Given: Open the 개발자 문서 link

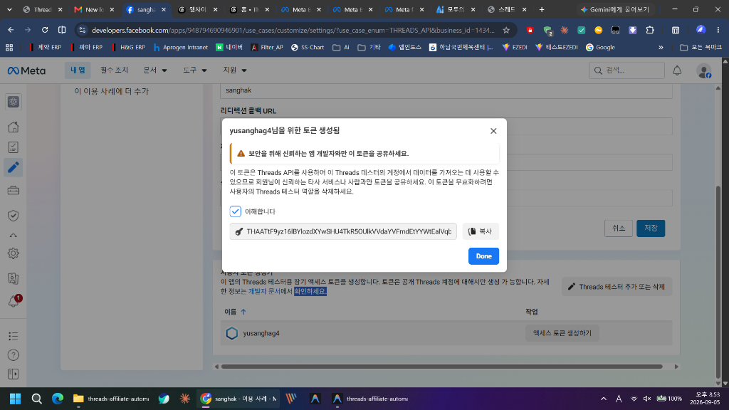Looking at the screenshot, I should [x=264, y=291].
